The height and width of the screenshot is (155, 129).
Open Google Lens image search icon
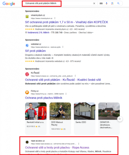[x=112, y=3]
